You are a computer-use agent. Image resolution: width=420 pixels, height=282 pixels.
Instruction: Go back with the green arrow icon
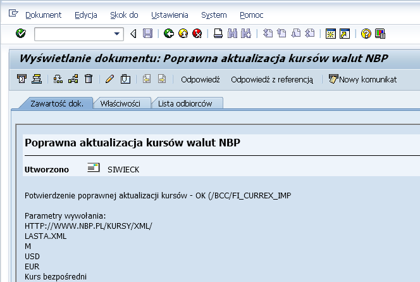click(169, 34)
